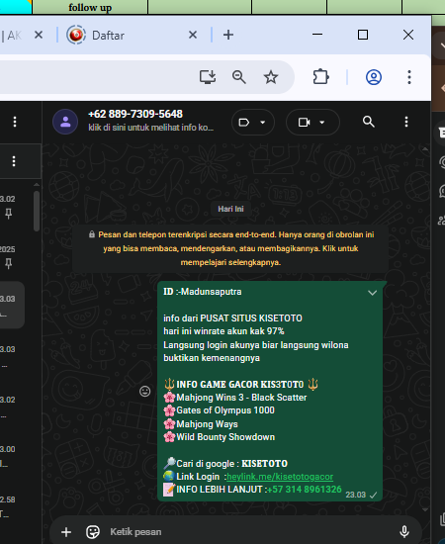Click 'Mahjong Wins 3 - Black Scatter' line

[x=241, y=398]
